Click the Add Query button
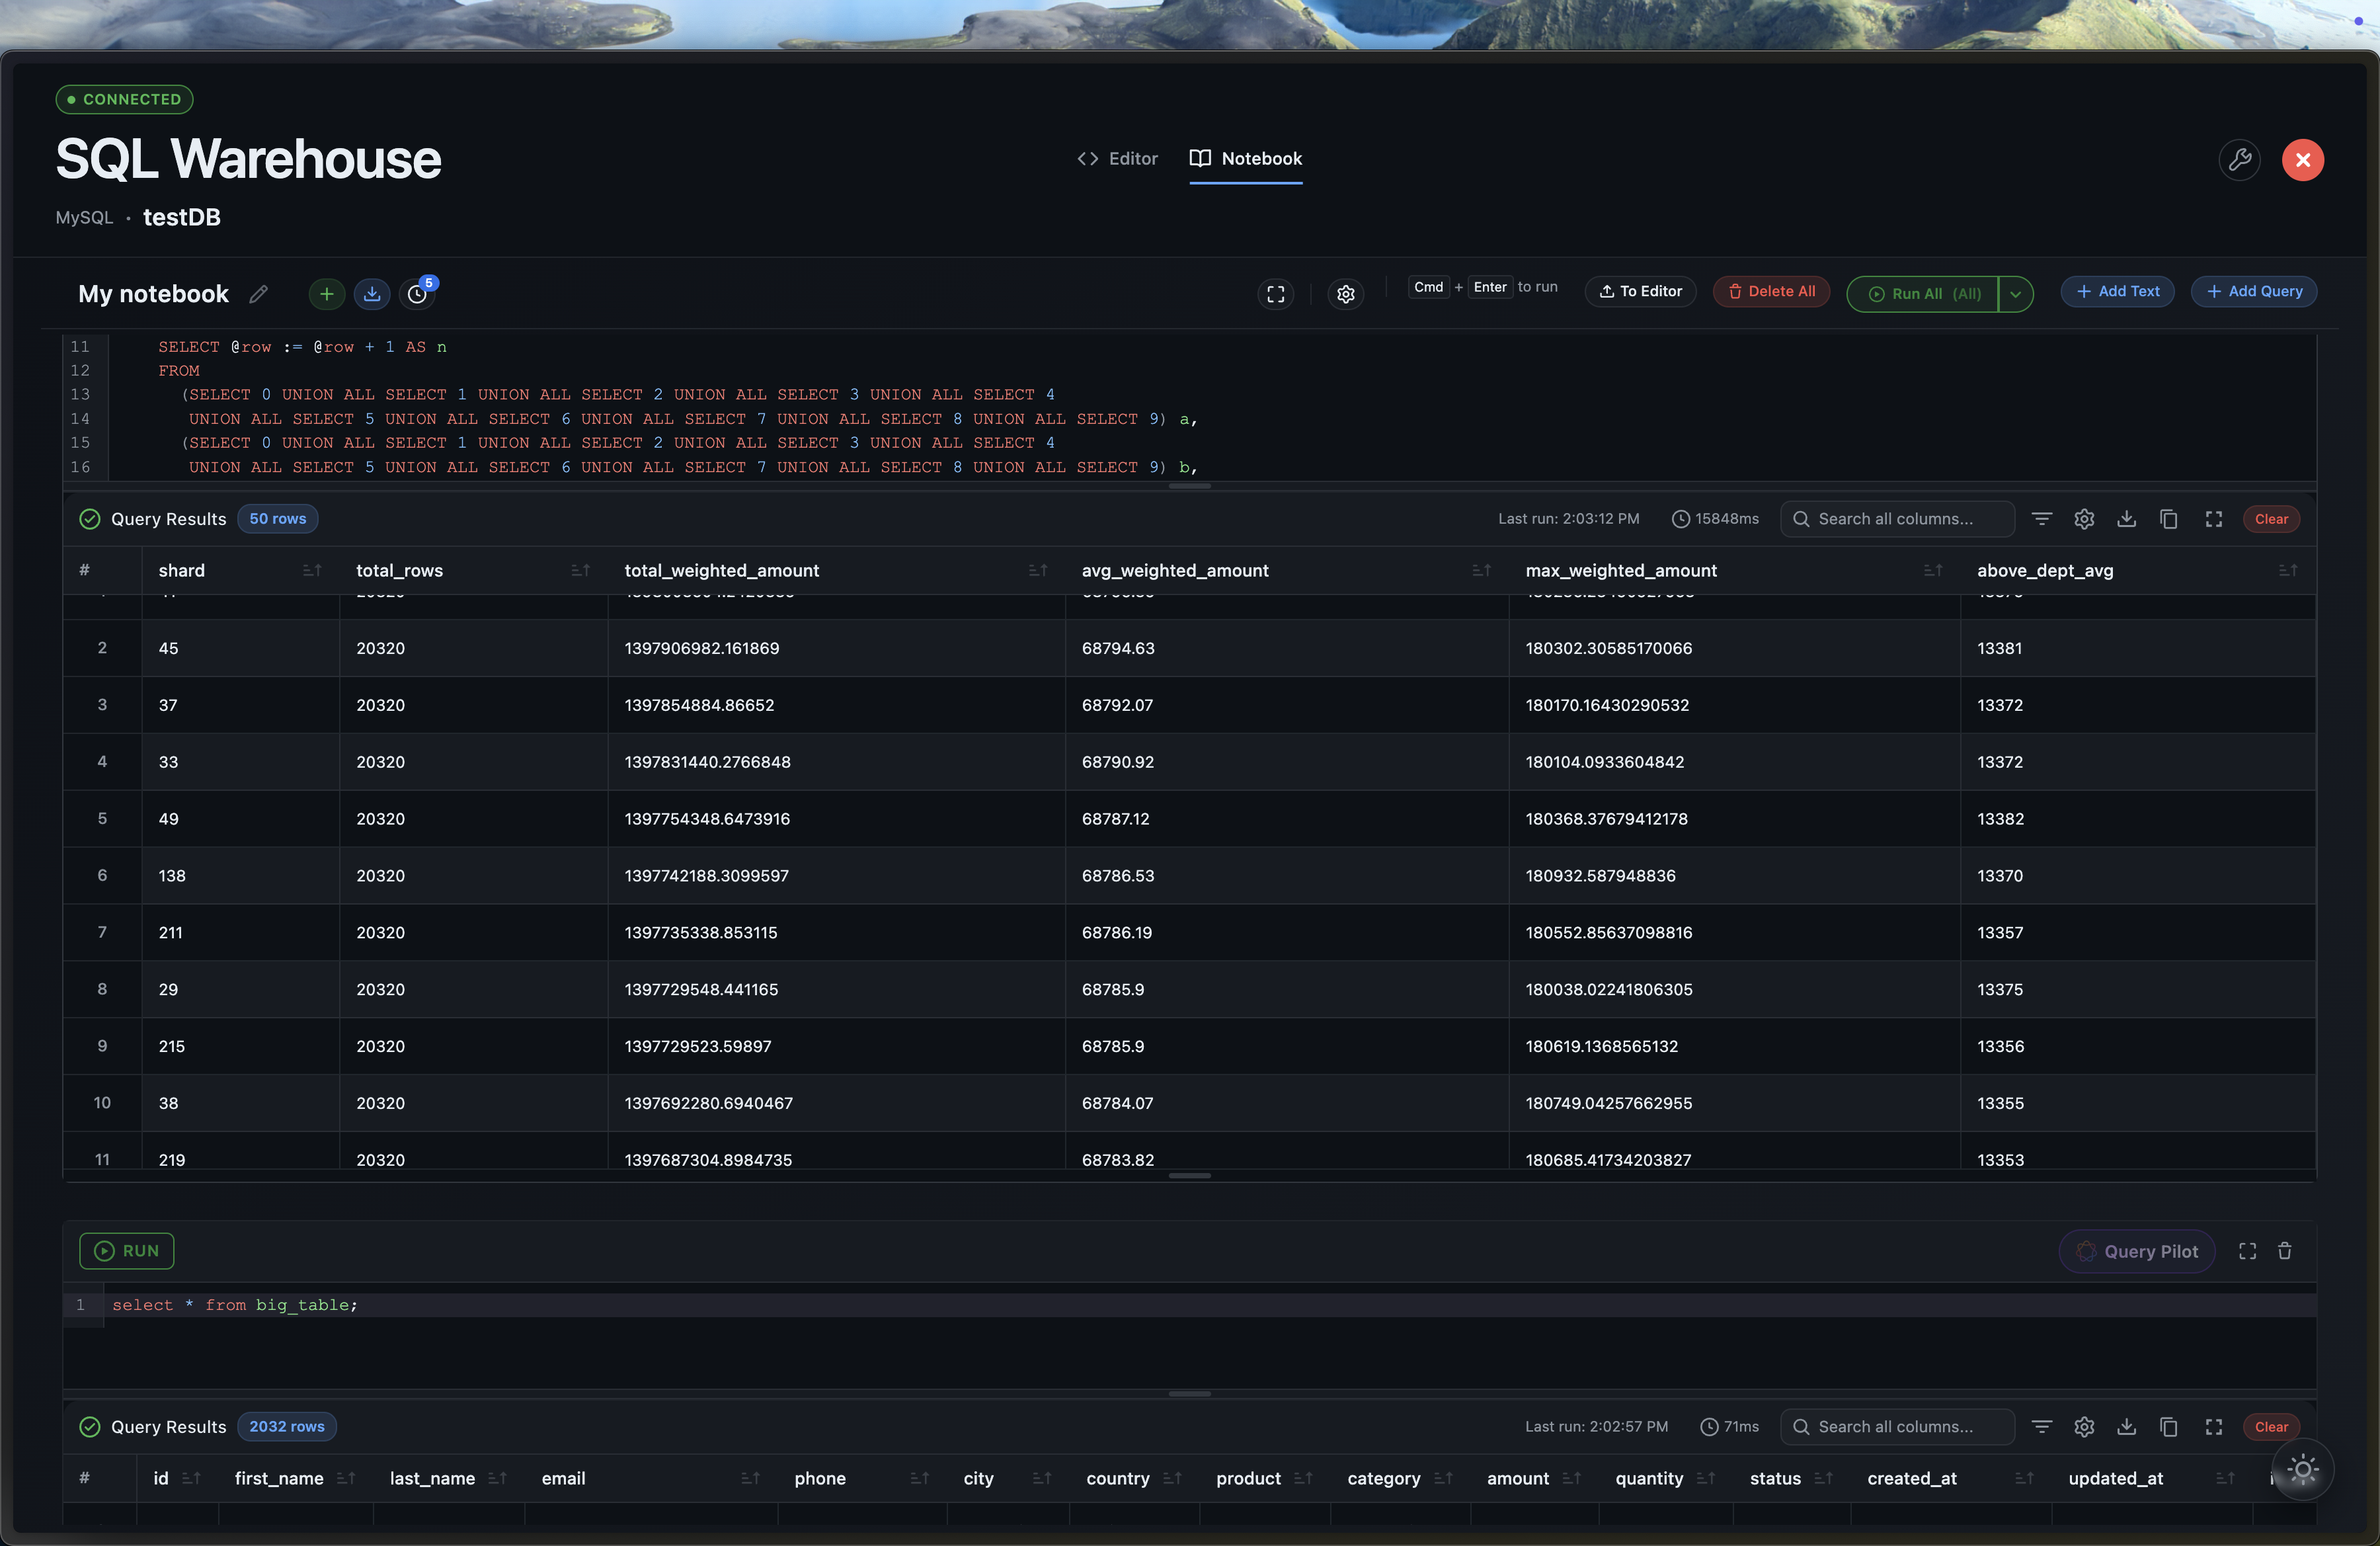Image resolution: width=2380 pixels, height=1546 pixels. tap(2254, 292)
